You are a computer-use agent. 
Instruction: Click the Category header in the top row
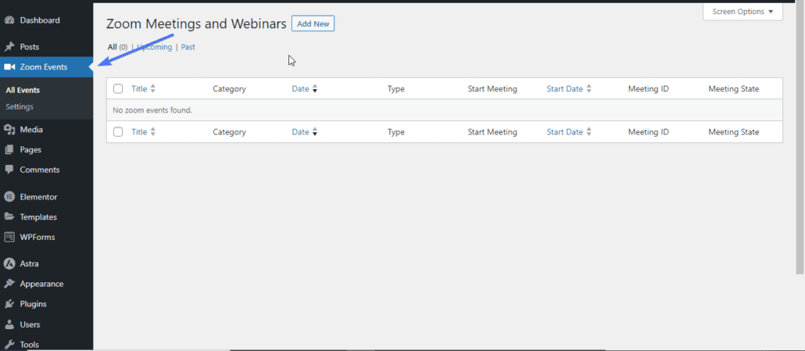230,89
